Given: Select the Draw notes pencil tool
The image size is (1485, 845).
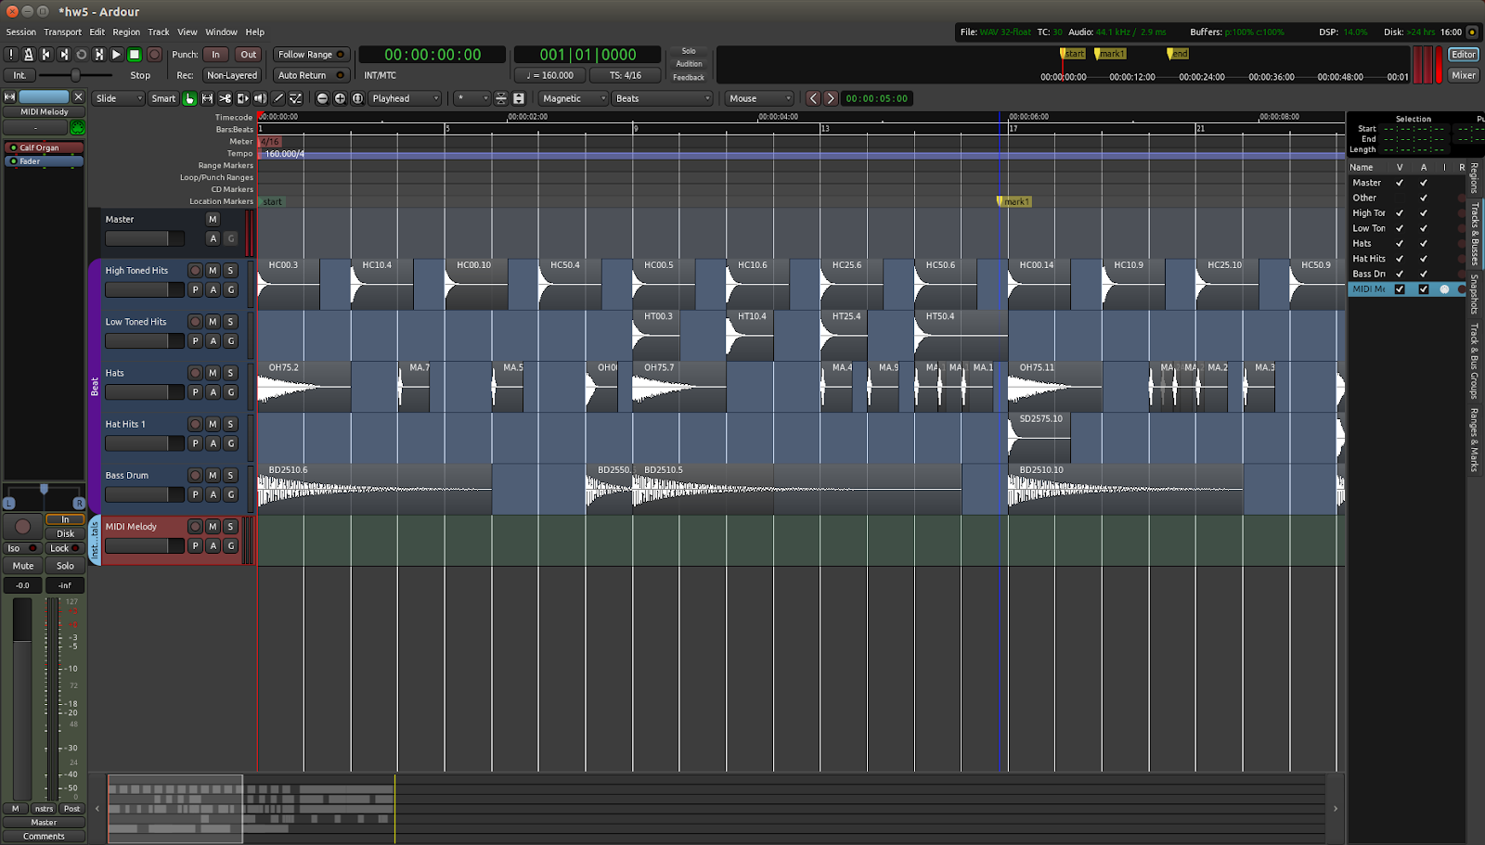Looking at the screenshot, I should click(x=278, y=98).
